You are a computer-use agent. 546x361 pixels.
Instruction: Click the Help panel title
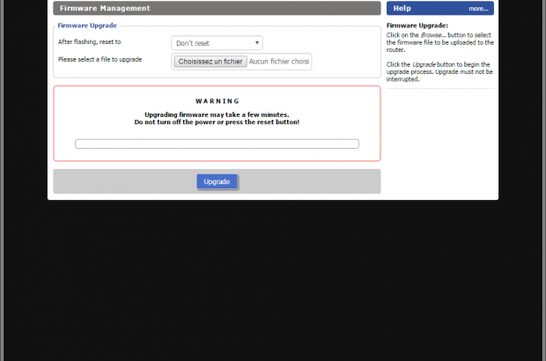coord(402,8)
